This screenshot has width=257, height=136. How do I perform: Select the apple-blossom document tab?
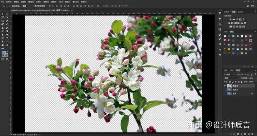[x=41, y=10]
